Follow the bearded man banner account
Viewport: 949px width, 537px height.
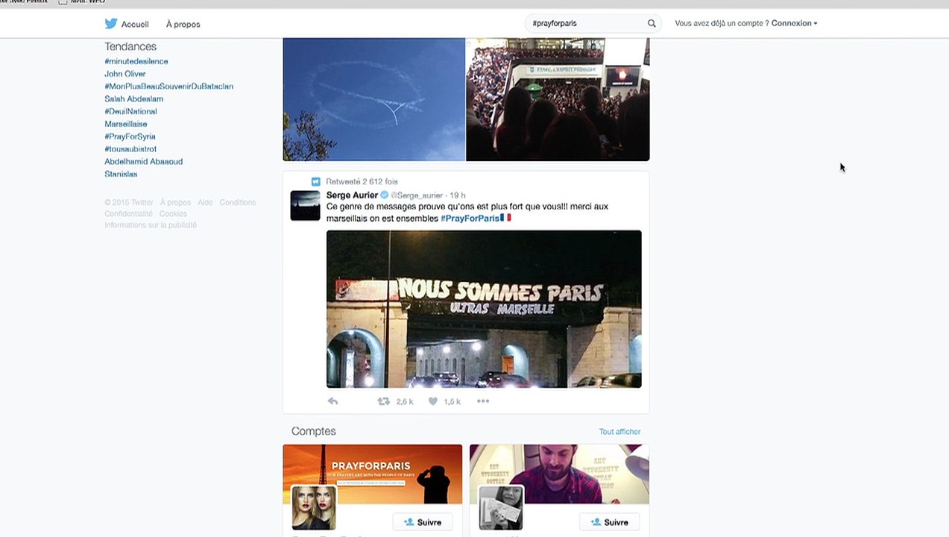click(609, 522)
